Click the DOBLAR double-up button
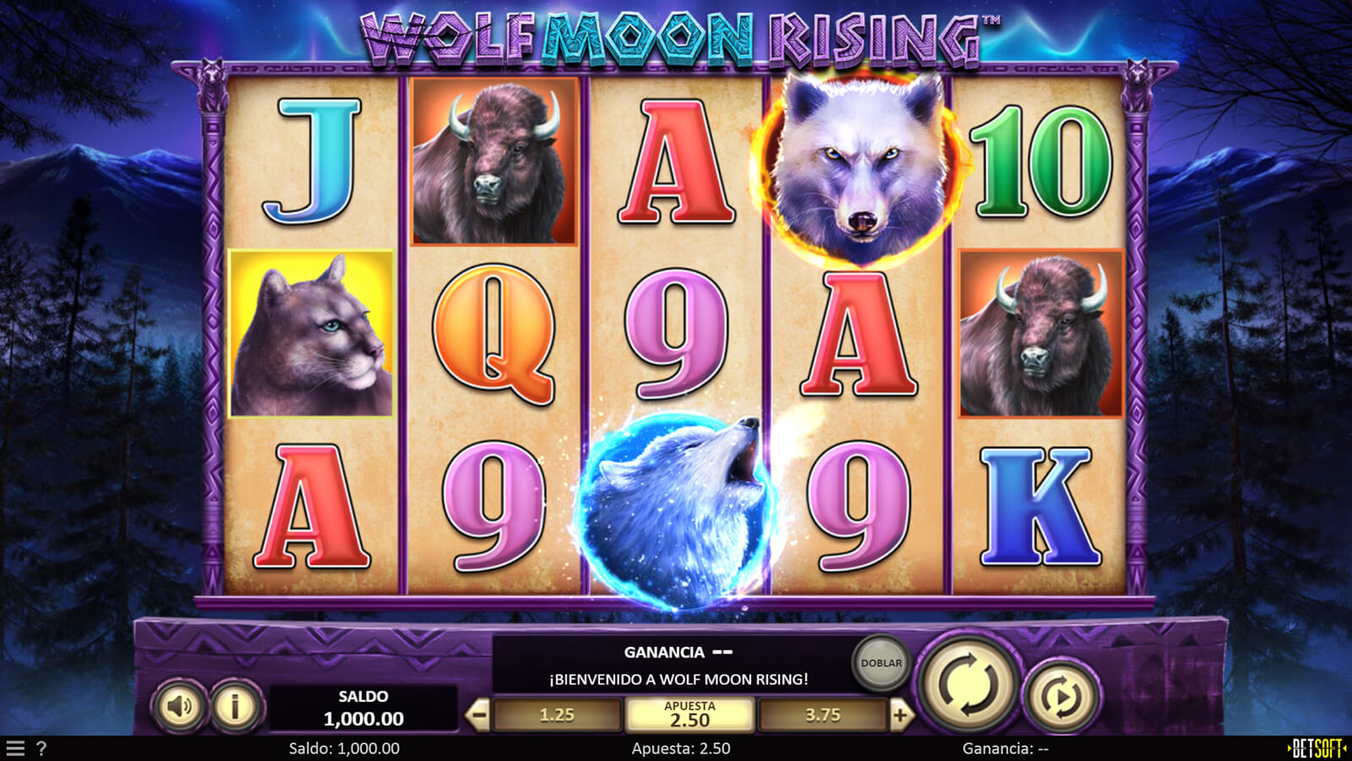Screen dimensions: 1352x761 [x=880, y=663]
